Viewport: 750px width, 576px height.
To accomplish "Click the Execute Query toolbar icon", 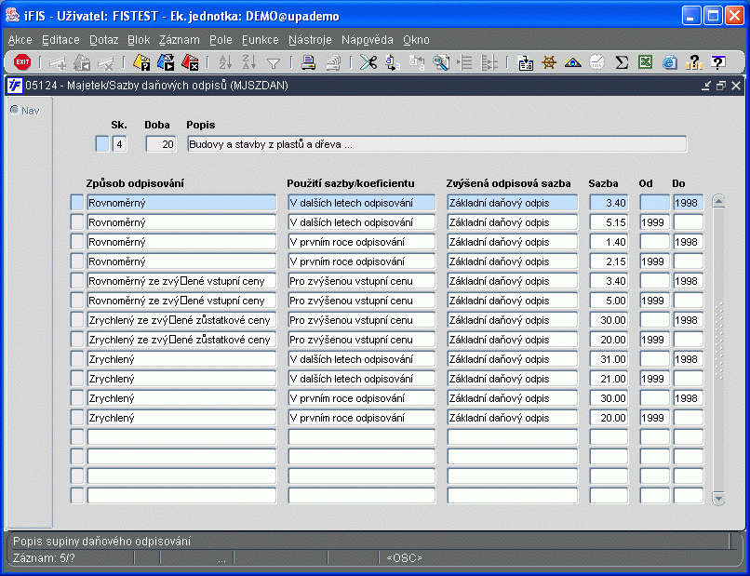I will 166,62.
